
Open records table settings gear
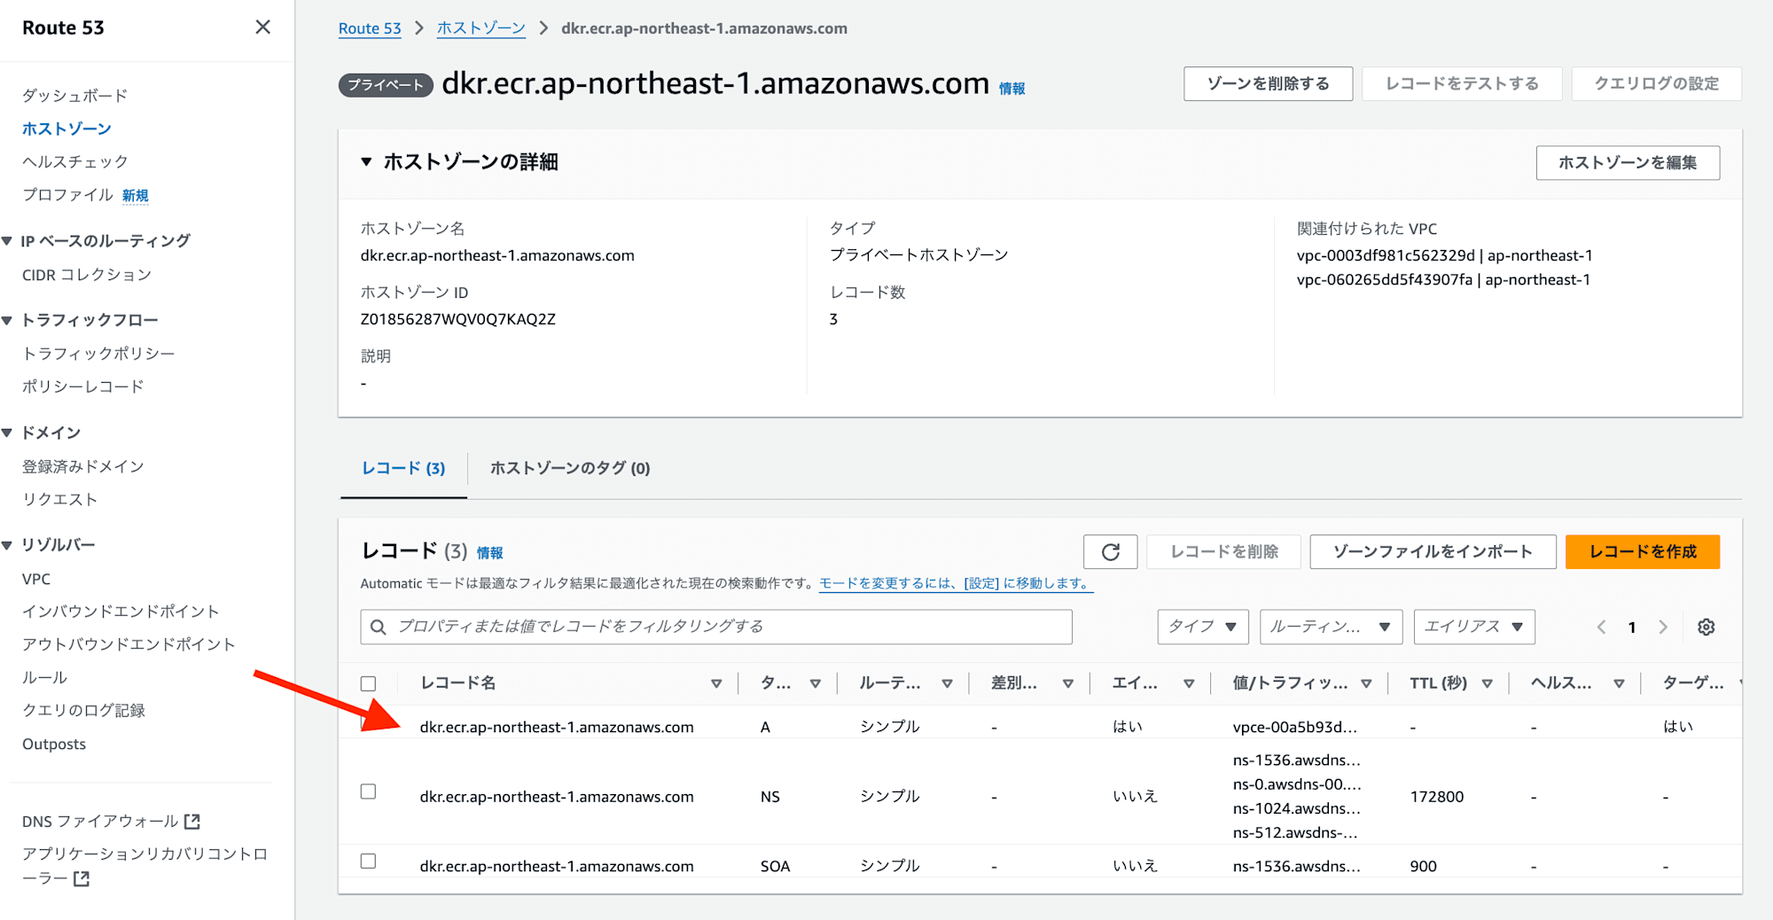click(x=1706, y=627)
